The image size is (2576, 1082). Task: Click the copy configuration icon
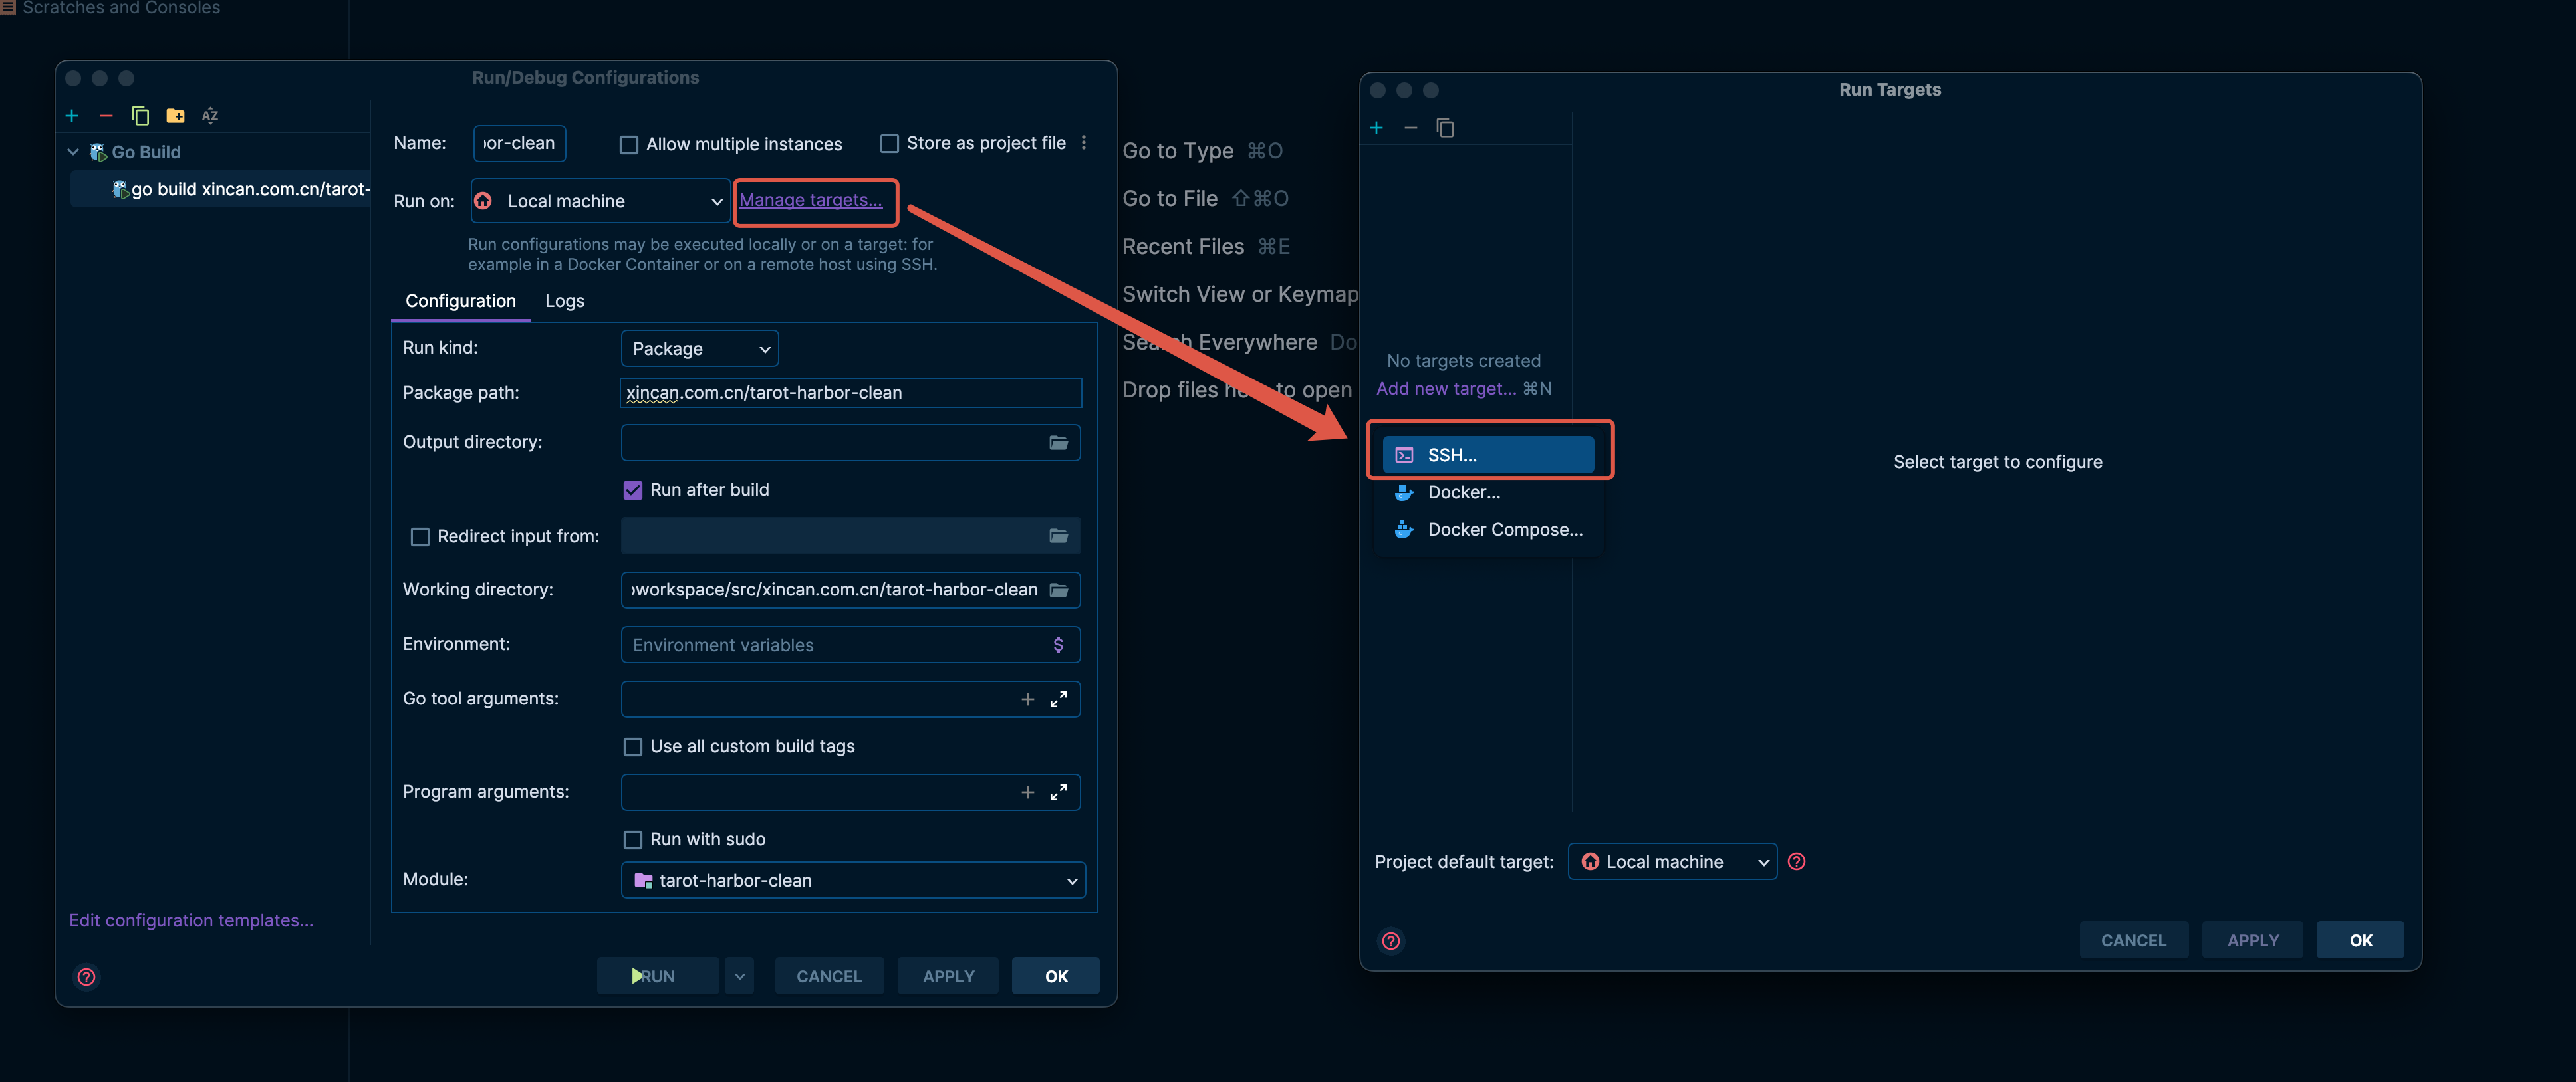pos(140,116)
